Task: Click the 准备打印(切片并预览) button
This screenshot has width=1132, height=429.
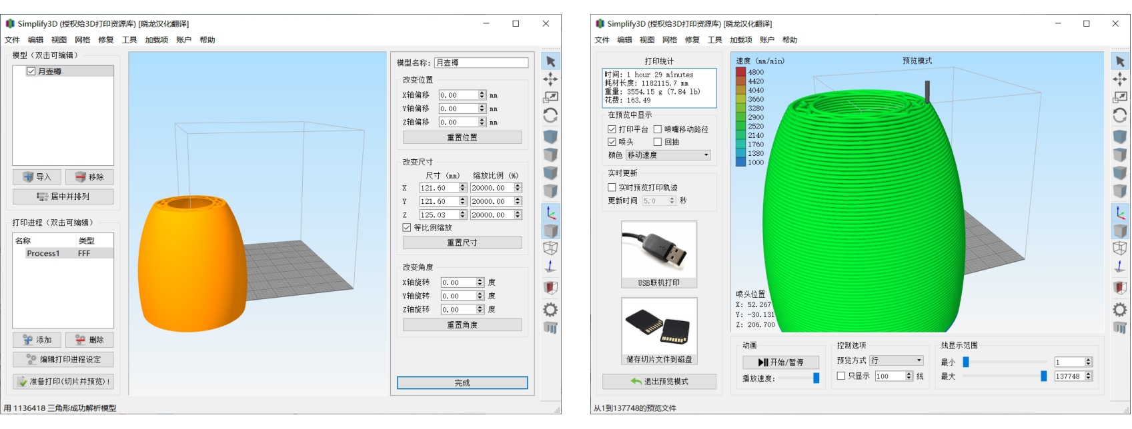Action: 63,382
